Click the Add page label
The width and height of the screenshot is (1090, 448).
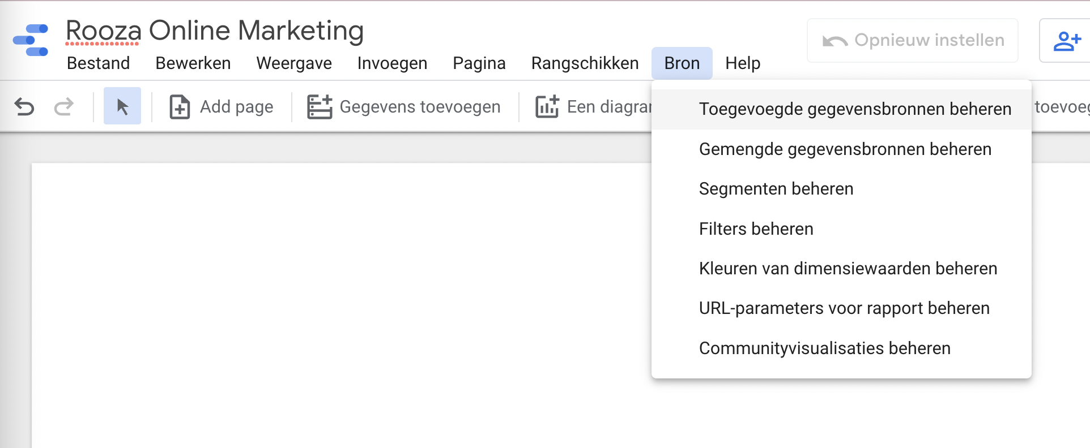click(237, 107)
